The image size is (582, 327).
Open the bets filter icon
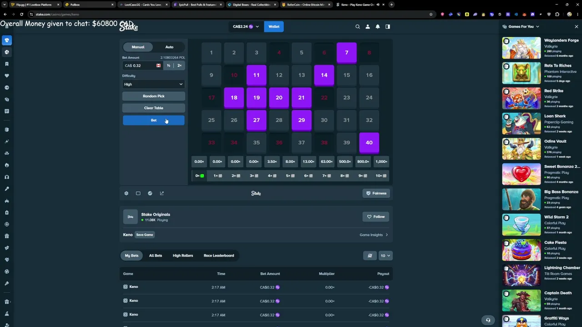click(x=370, y=256)
